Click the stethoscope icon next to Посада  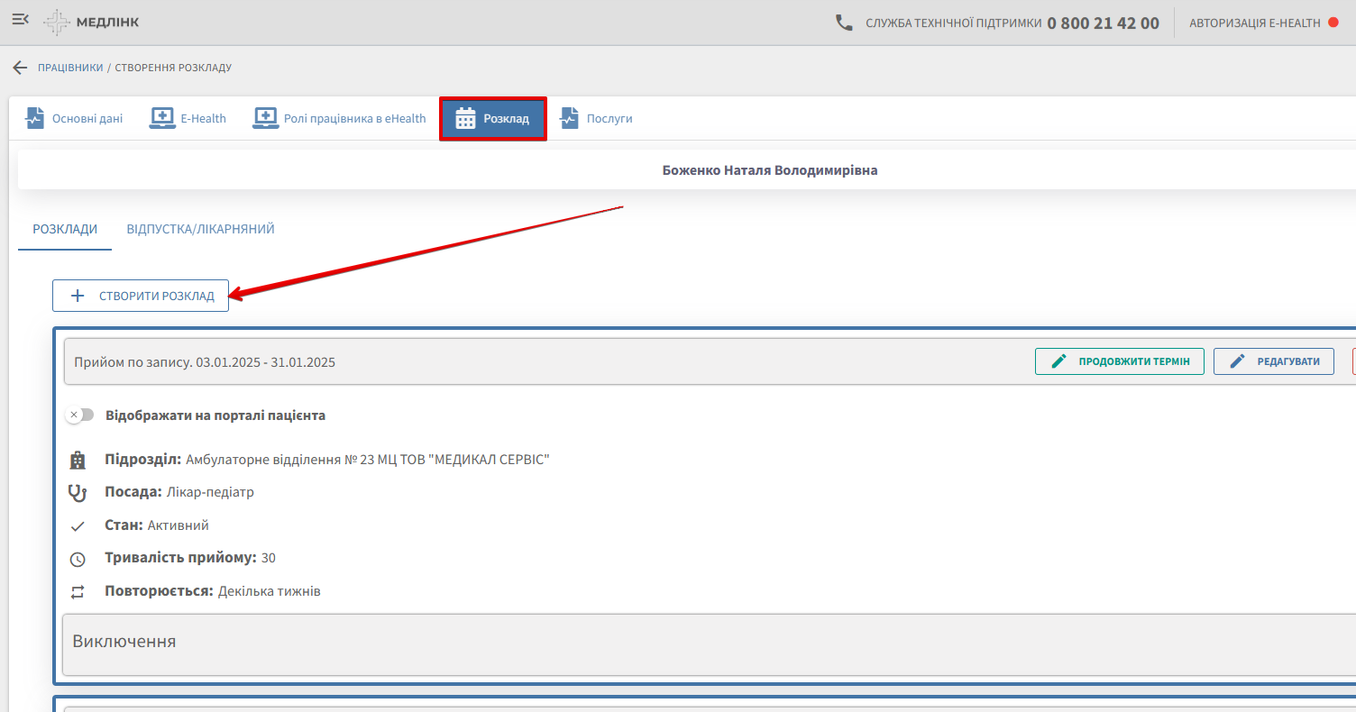[78, 493]
